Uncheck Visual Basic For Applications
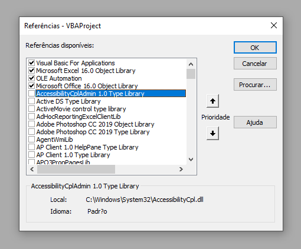The image size is (301, 249). click(x=31, y=63)
